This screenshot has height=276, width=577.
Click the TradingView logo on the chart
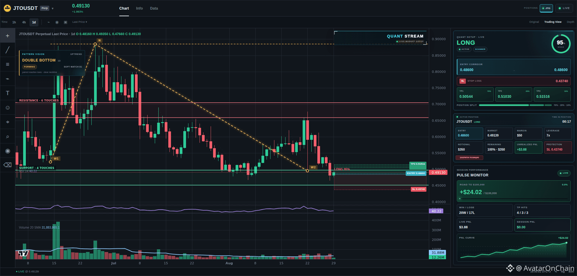tap(23, 253)
